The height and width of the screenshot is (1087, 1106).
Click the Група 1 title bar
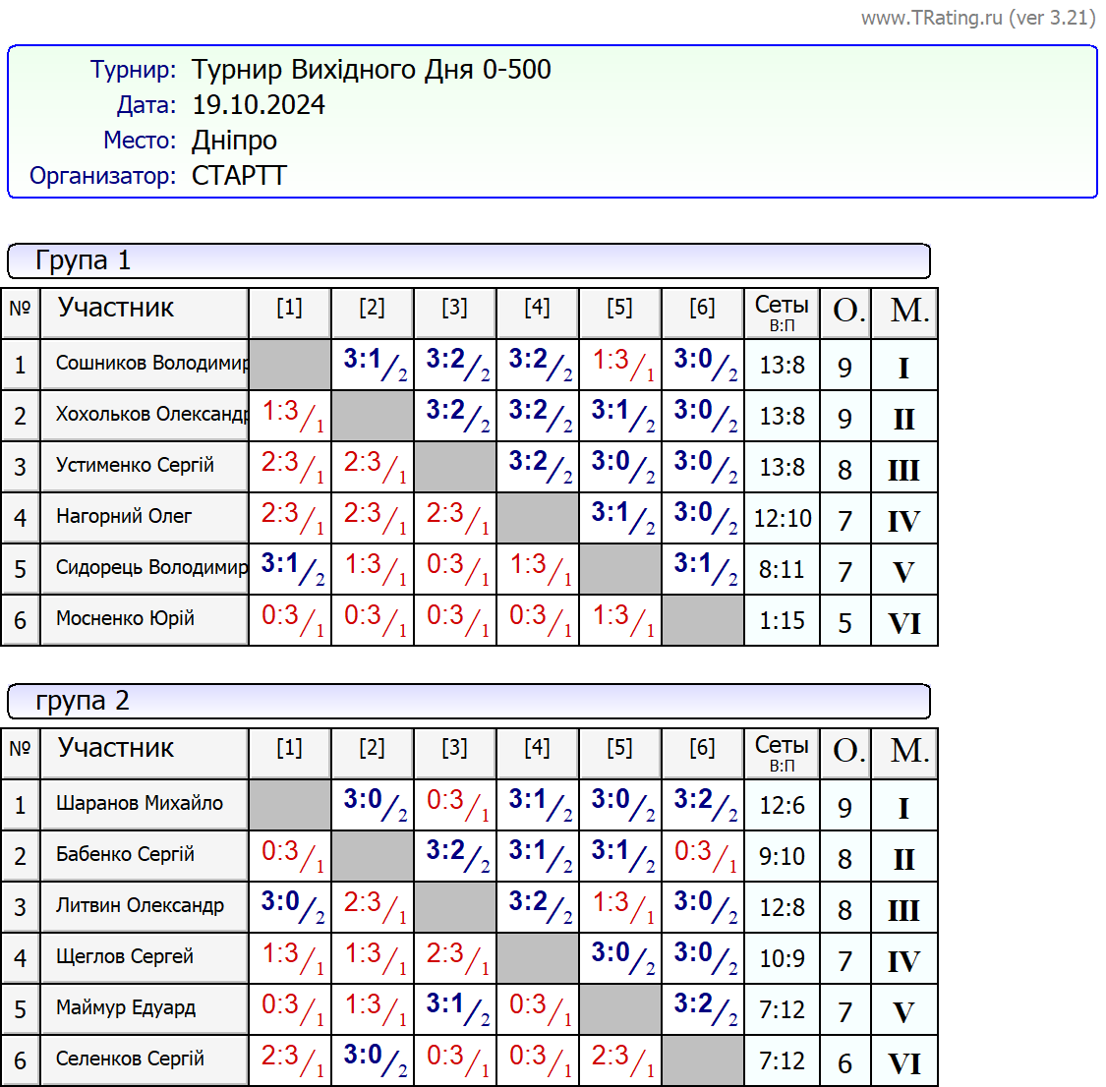coord(468,261)
